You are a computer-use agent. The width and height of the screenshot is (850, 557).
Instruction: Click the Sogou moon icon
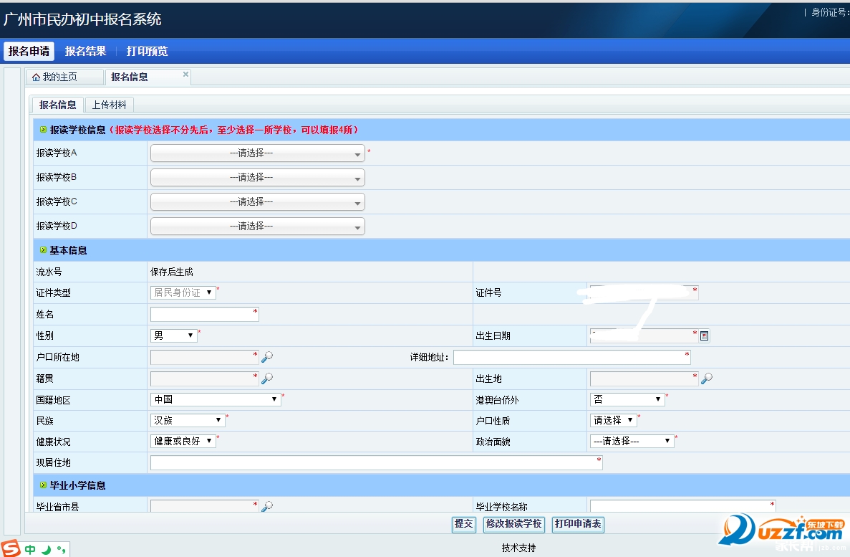coord(47,549)
